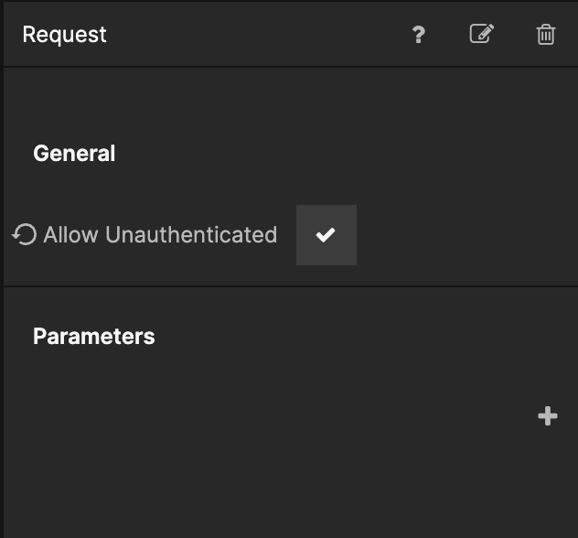The image size is (578, 538).
Task: Click the Request panel title
Action: click(65, 35)
